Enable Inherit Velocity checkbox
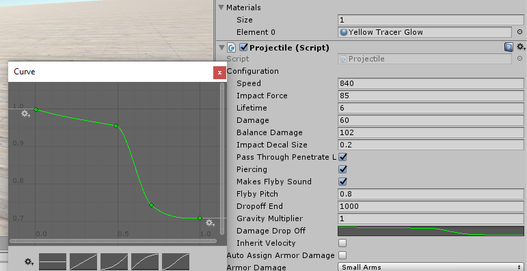The width and height of the screenshot is (527, 271). (342, 243)
